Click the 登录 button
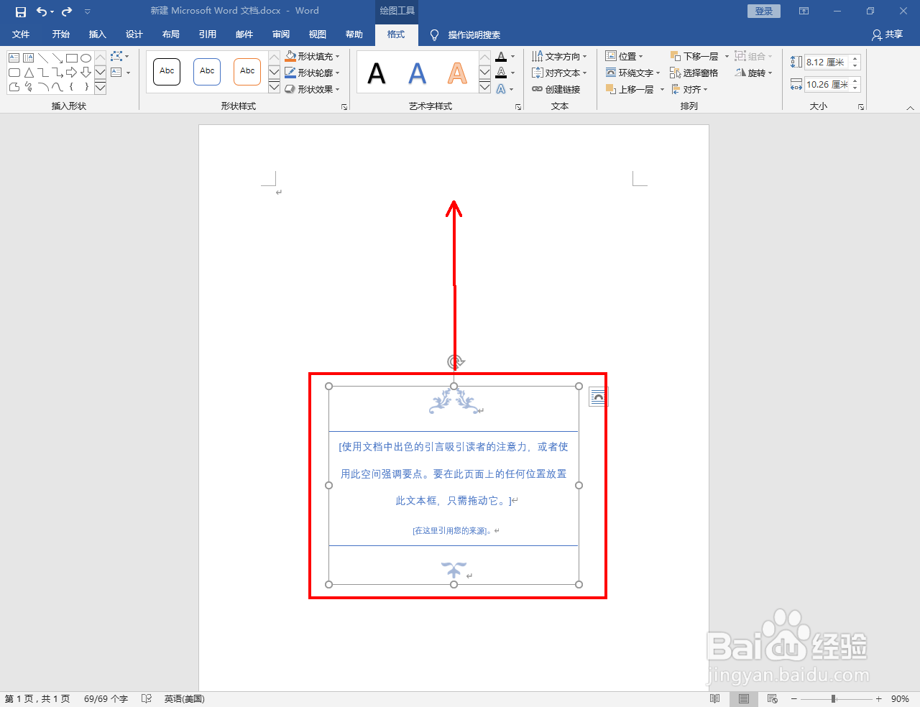 pyautogui.click(x=763, y=11)
